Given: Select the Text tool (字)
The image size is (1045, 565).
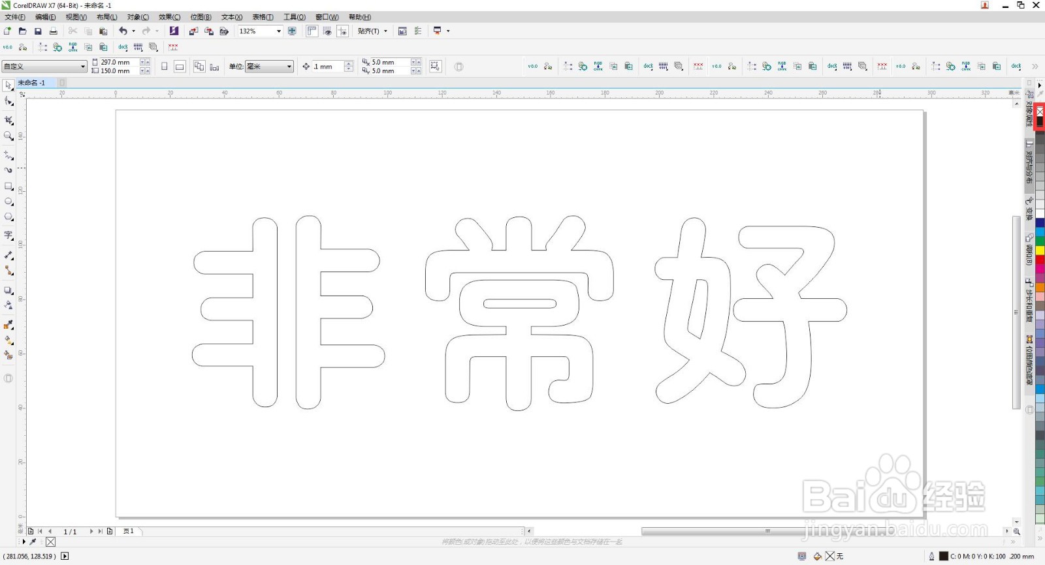Looking at the screenshot, I should (x=8, y=236).
